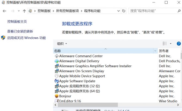Image resolution: width=182 pixels, height=111 pixels.
Task: Sort by the 发布者 column header
Action: [x=164, y=51]
